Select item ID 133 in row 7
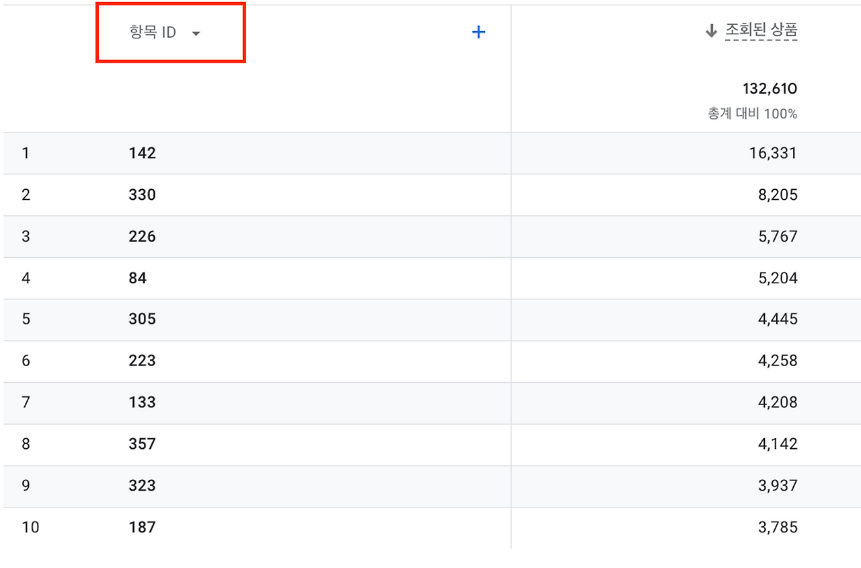 pos(142,402)
